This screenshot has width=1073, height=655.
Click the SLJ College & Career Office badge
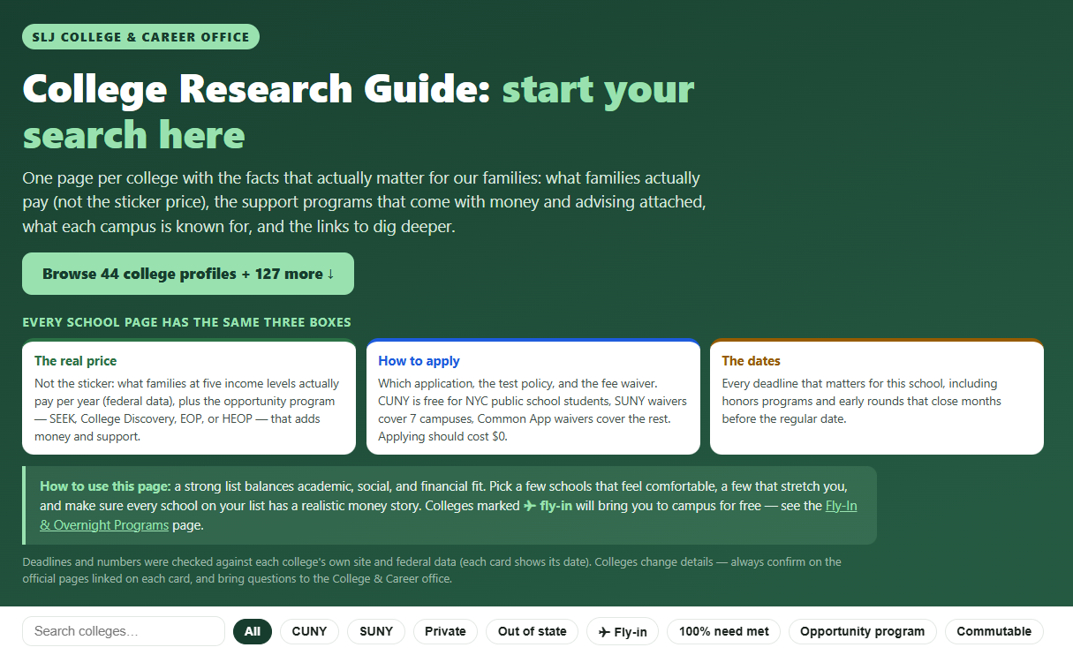click(x=140, y=36)
